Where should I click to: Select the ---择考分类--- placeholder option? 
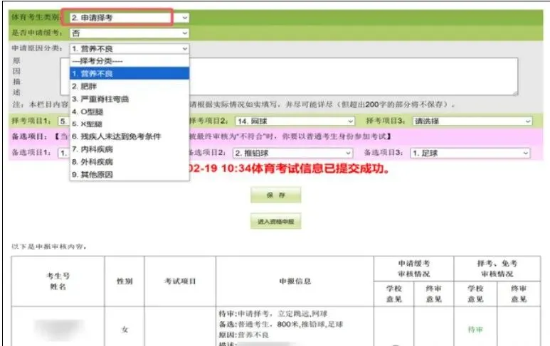[x=129, y=61]
